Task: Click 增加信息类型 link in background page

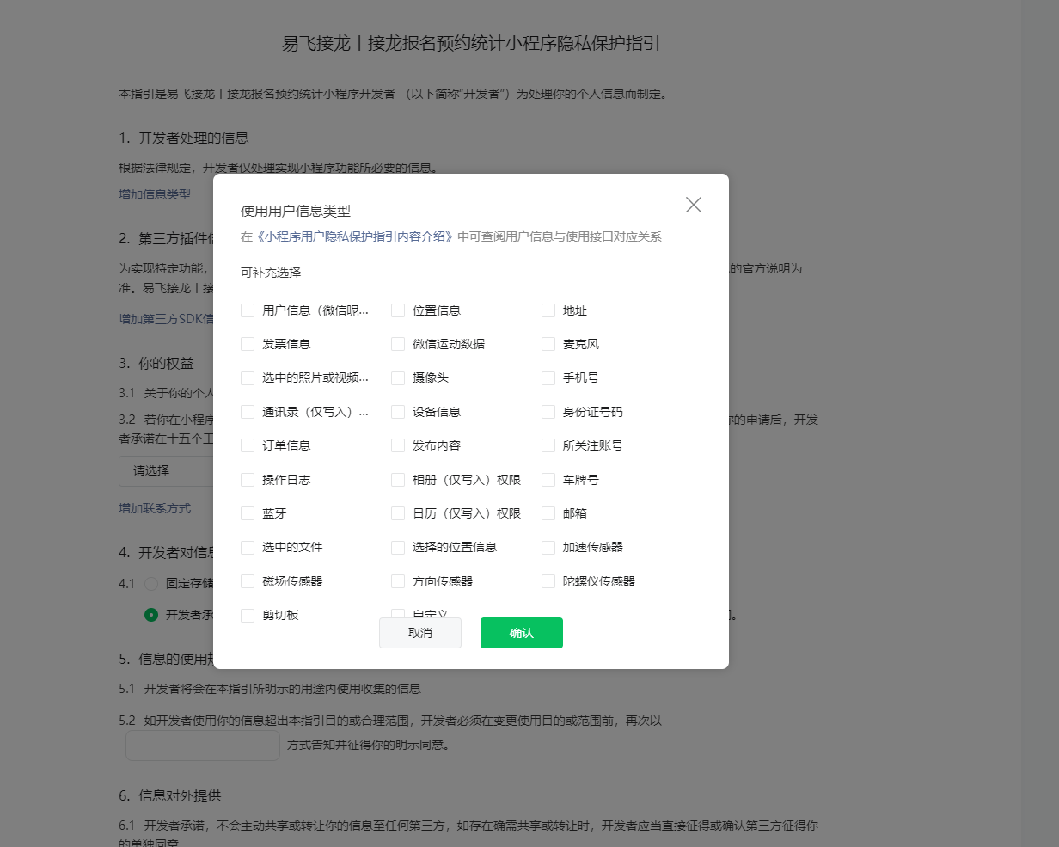Action: [155, 194]
